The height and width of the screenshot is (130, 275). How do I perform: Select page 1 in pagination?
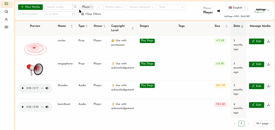click(241, 124)
